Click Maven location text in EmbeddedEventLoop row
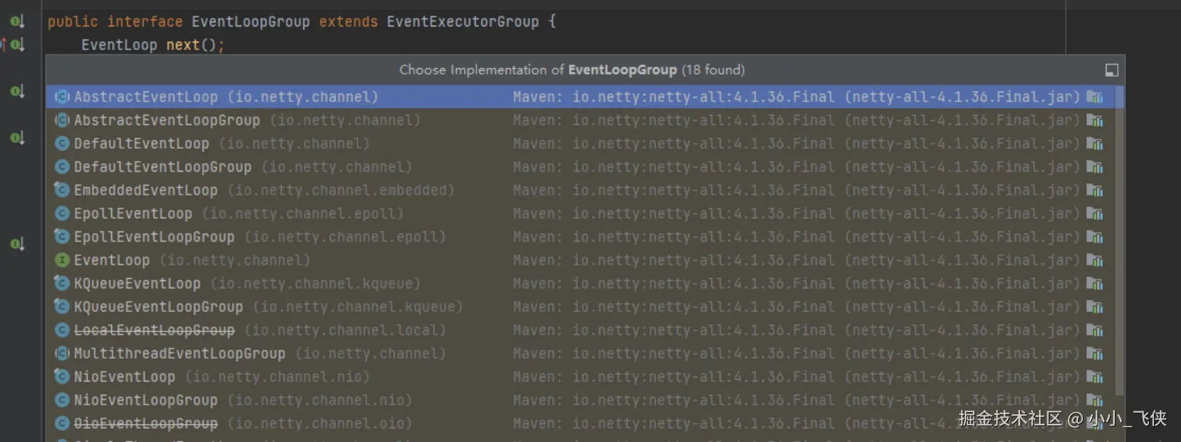Screen dimensions: 1181x442 [796, 190]
